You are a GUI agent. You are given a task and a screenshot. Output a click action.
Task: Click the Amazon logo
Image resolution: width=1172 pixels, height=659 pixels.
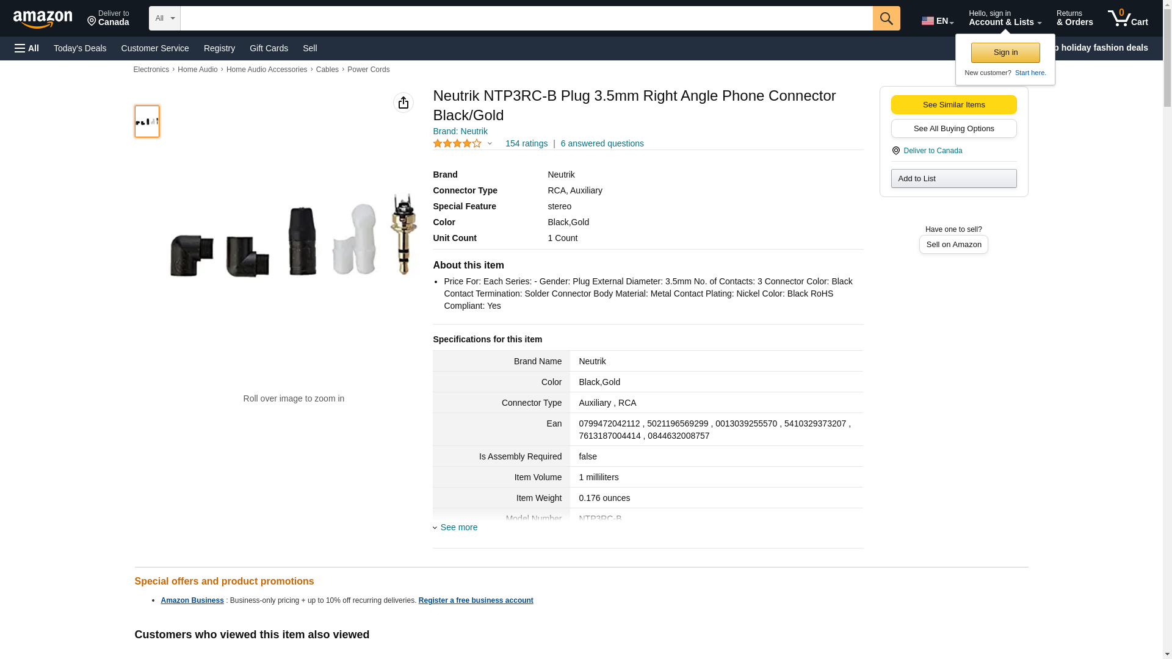[x=43, y=19]
